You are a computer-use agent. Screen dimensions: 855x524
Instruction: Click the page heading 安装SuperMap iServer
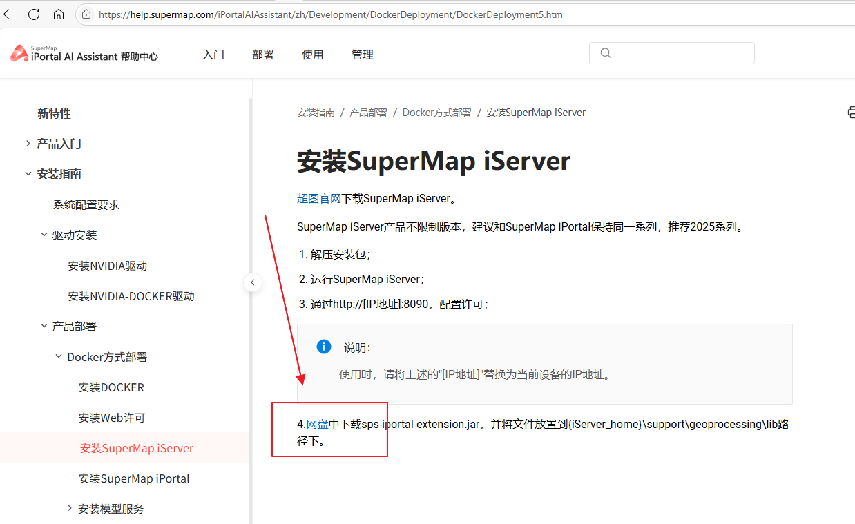coord(434,161)
